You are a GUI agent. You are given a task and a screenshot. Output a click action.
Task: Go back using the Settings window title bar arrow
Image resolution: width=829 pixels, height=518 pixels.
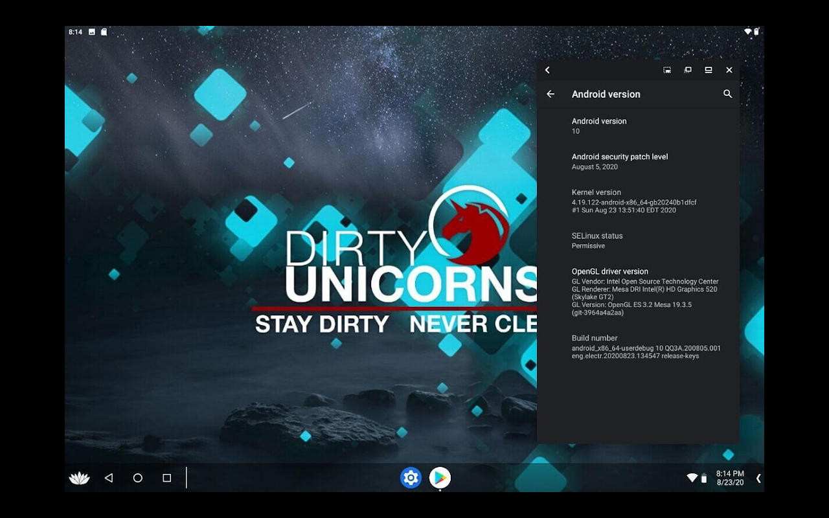(547, 70)
